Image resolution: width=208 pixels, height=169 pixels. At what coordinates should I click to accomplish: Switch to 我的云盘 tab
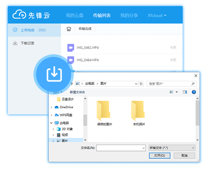(x=75, y=16)
